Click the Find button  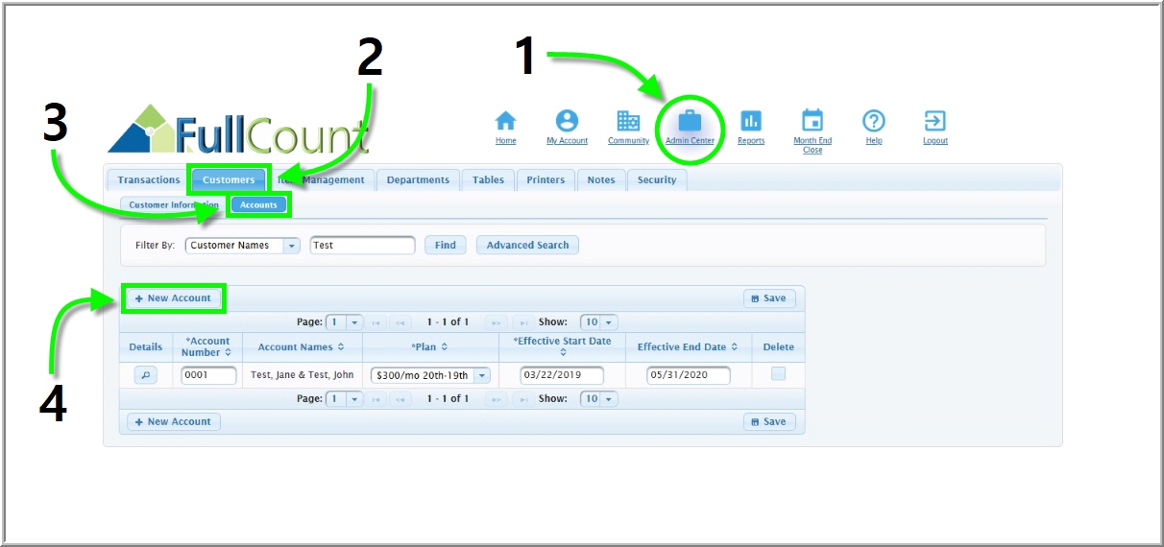[446, 246]
